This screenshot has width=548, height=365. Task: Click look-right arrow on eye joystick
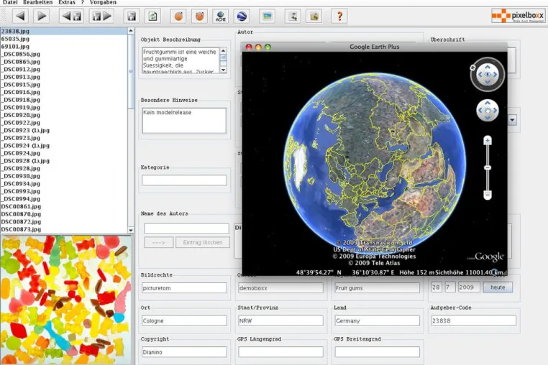coord(496,75)
